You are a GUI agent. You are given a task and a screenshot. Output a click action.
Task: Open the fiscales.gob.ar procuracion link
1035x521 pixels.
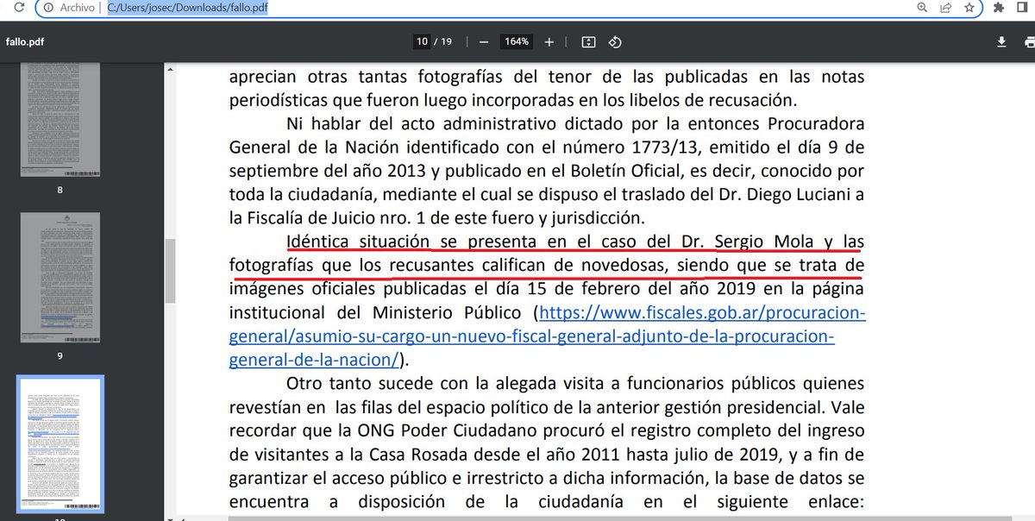click(x=702, y=312)
